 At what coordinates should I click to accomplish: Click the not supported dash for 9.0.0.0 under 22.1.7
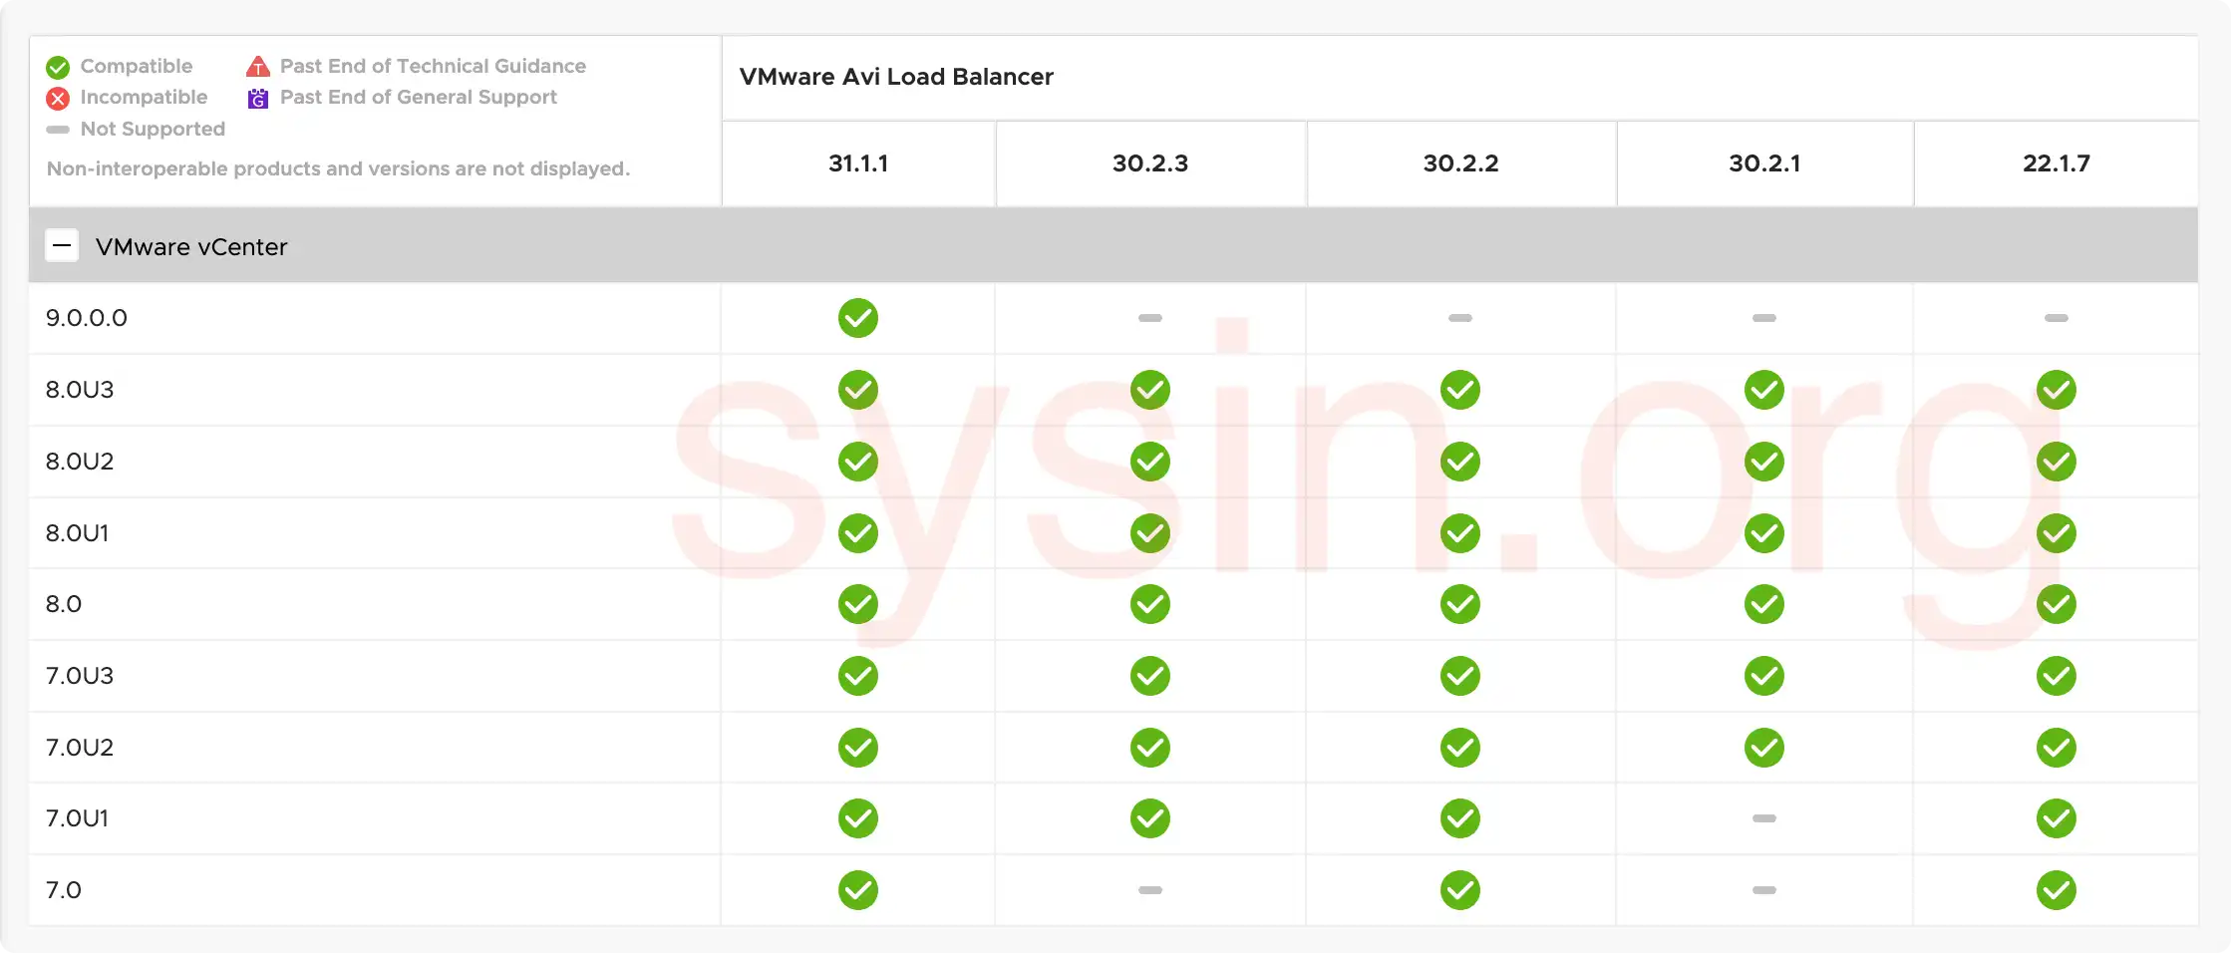pos(2056,318)
